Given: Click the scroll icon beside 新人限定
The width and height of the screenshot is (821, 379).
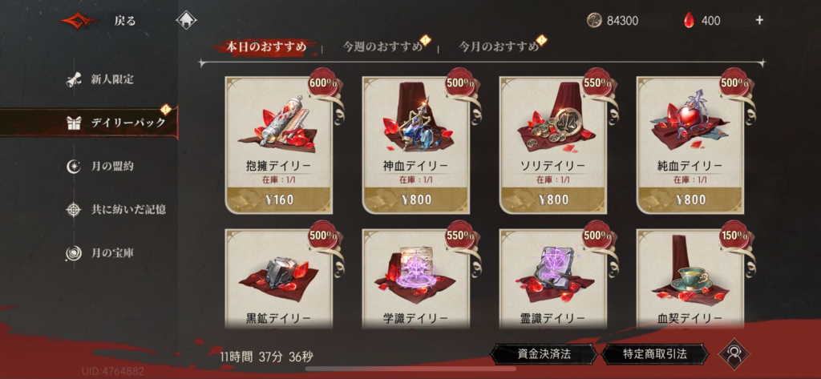Looking at the screenshot, I should click(x=73, y=79).
